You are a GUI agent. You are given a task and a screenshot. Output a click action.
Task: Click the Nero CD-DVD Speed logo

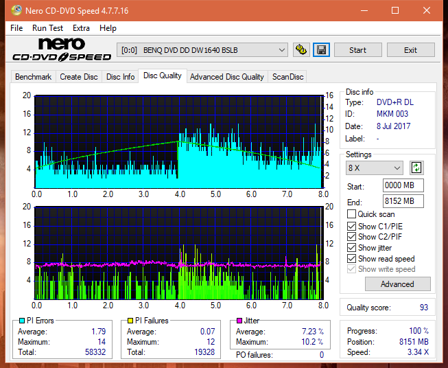tap(62, 49)
